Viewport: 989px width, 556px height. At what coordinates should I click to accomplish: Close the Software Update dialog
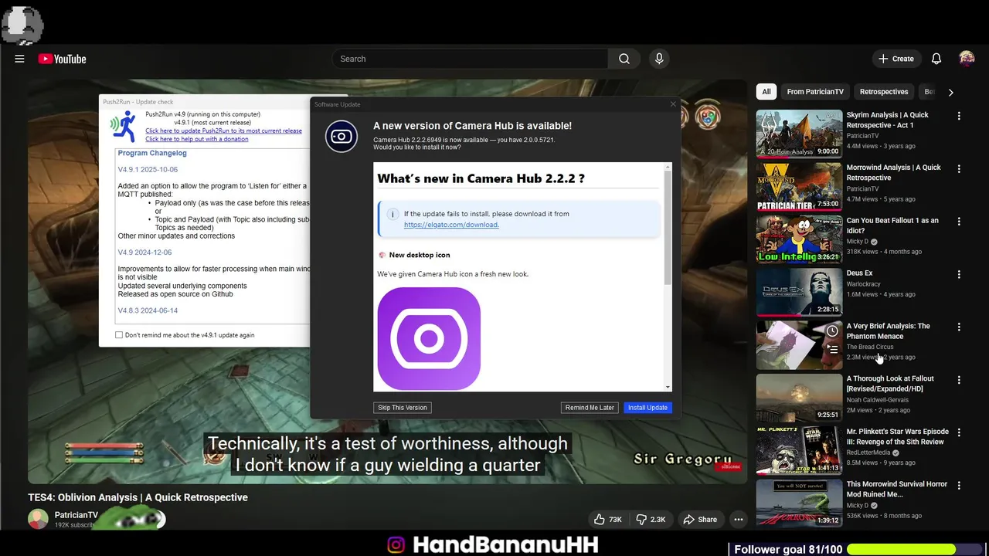click(672, 103)
